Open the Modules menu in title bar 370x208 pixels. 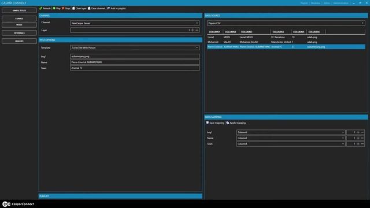click(x=316, y=3)
